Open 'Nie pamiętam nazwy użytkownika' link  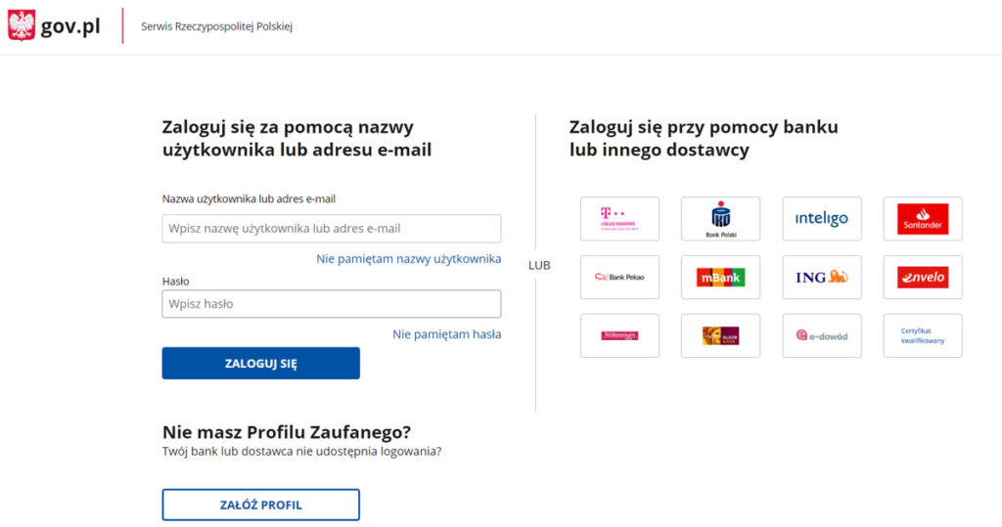(408, 259)
